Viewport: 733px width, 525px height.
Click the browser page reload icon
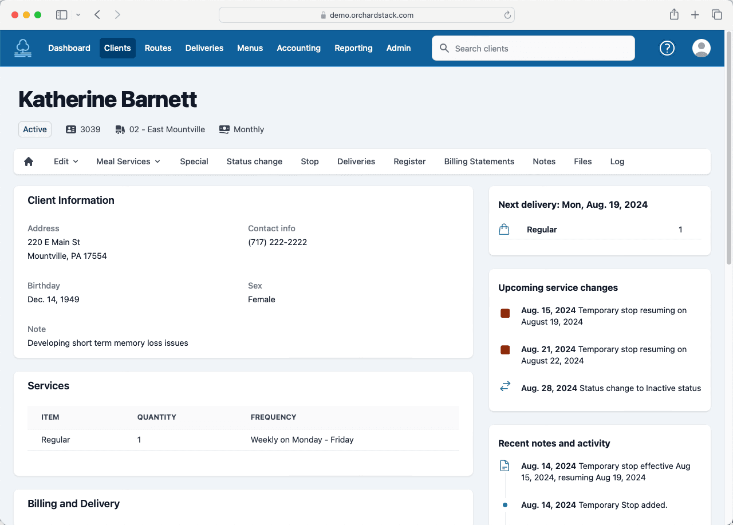[507, 15]
